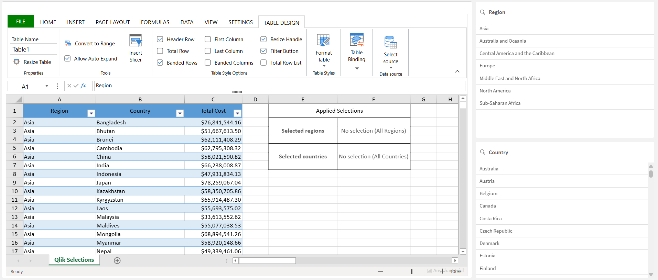Open the Region column filter dropdown
The height and width of the screenshot is (280, 658).
[91, 113]
